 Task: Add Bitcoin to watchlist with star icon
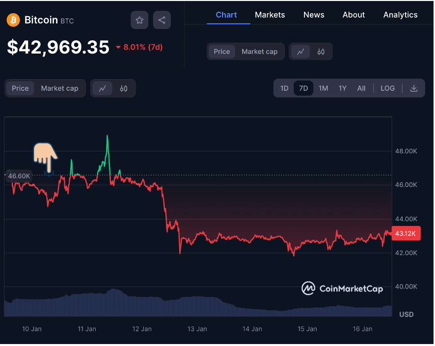click(x=139, y=20)
